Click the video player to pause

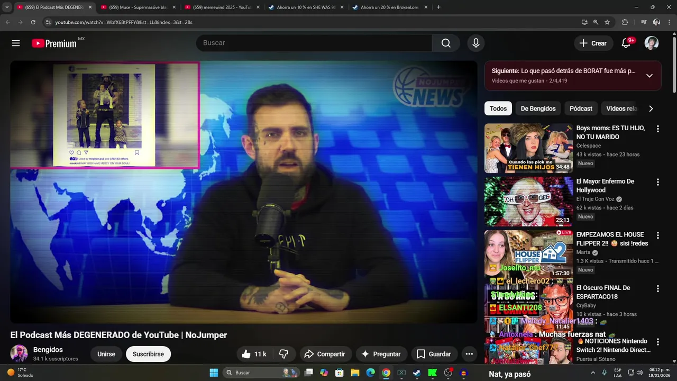[x=244, y=192]
